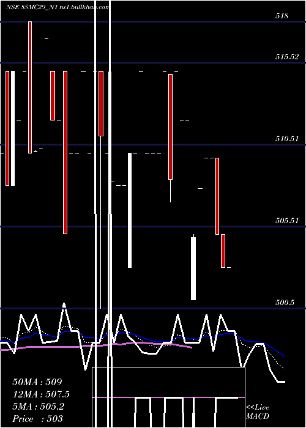The image size is (306, 428).
Task: Click the 12MA : 507.5 value
Action: pos(41,394)
